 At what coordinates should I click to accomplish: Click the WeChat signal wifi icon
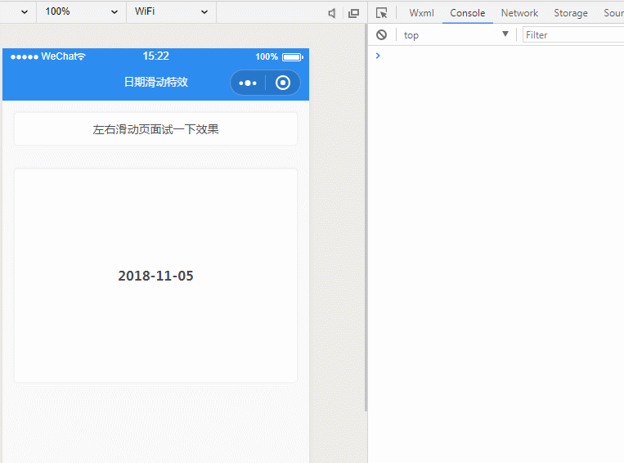(x=81, y=56)
